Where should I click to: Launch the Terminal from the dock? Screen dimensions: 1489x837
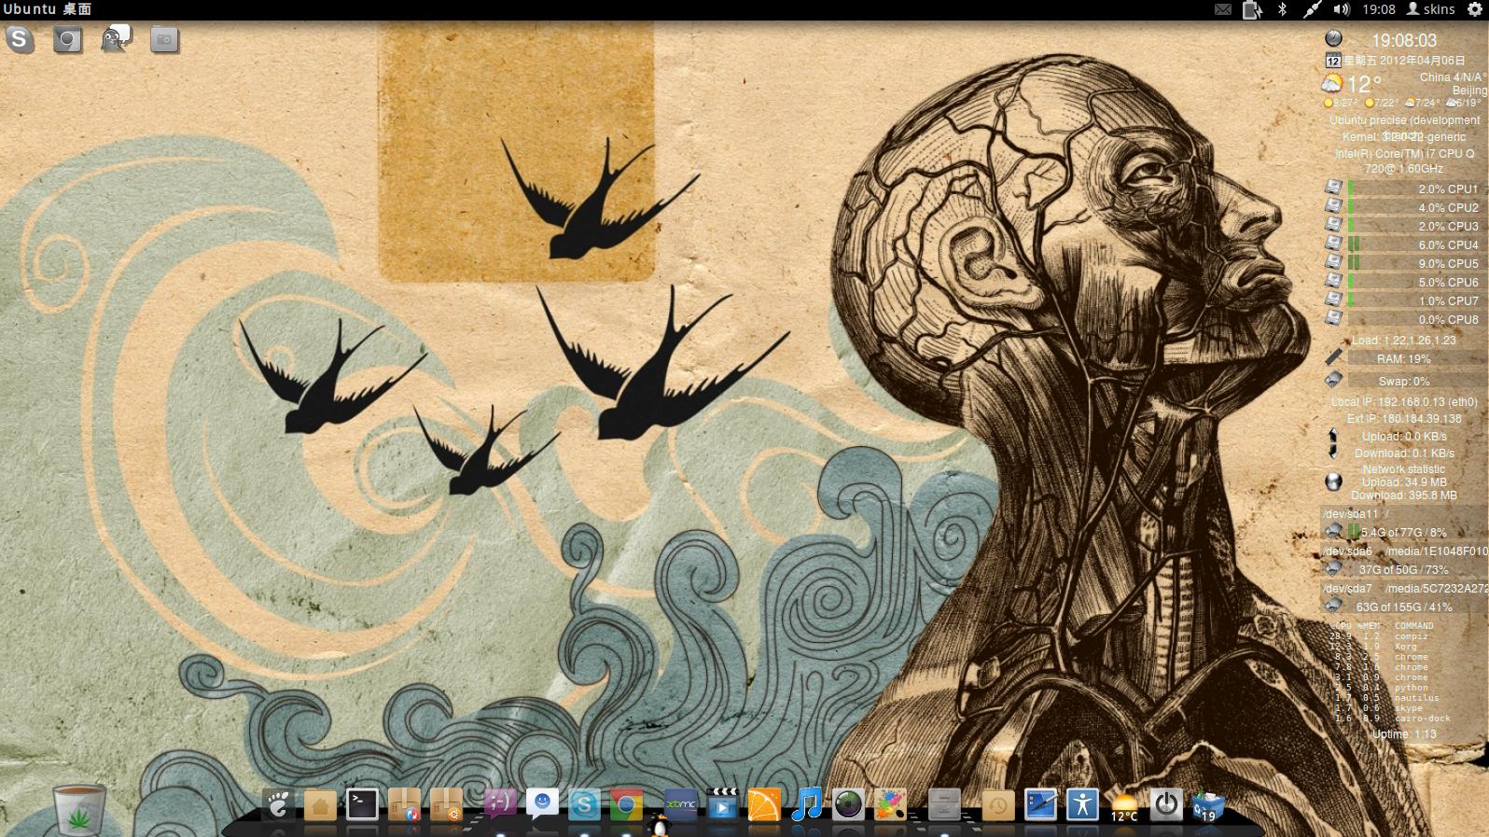pyautogui.click(x=362, y=804)
